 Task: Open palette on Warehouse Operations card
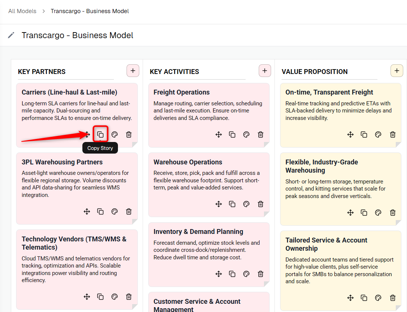(246, 204)
